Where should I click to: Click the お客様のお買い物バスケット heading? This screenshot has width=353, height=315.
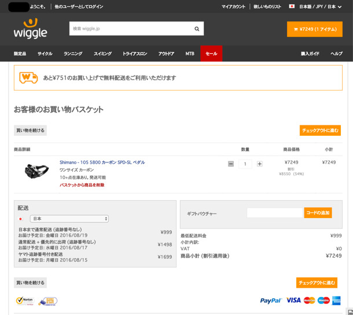coord(58,110)
